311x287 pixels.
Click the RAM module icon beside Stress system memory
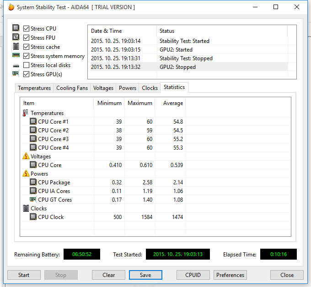16,55
